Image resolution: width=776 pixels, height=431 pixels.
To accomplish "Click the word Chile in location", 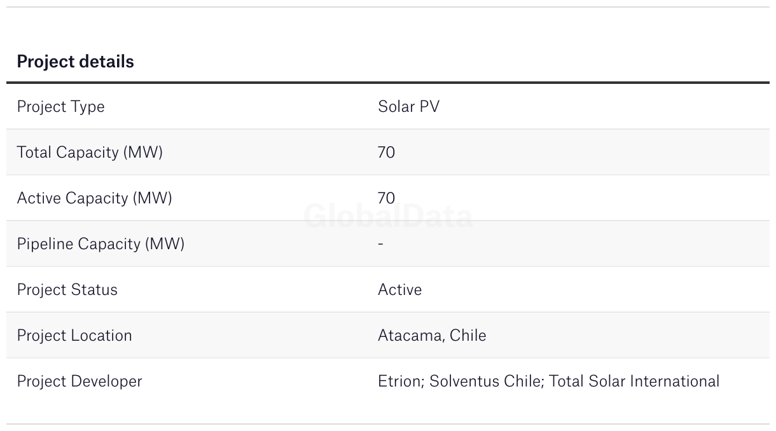I will pyautogui.click(x=468, y=336).
